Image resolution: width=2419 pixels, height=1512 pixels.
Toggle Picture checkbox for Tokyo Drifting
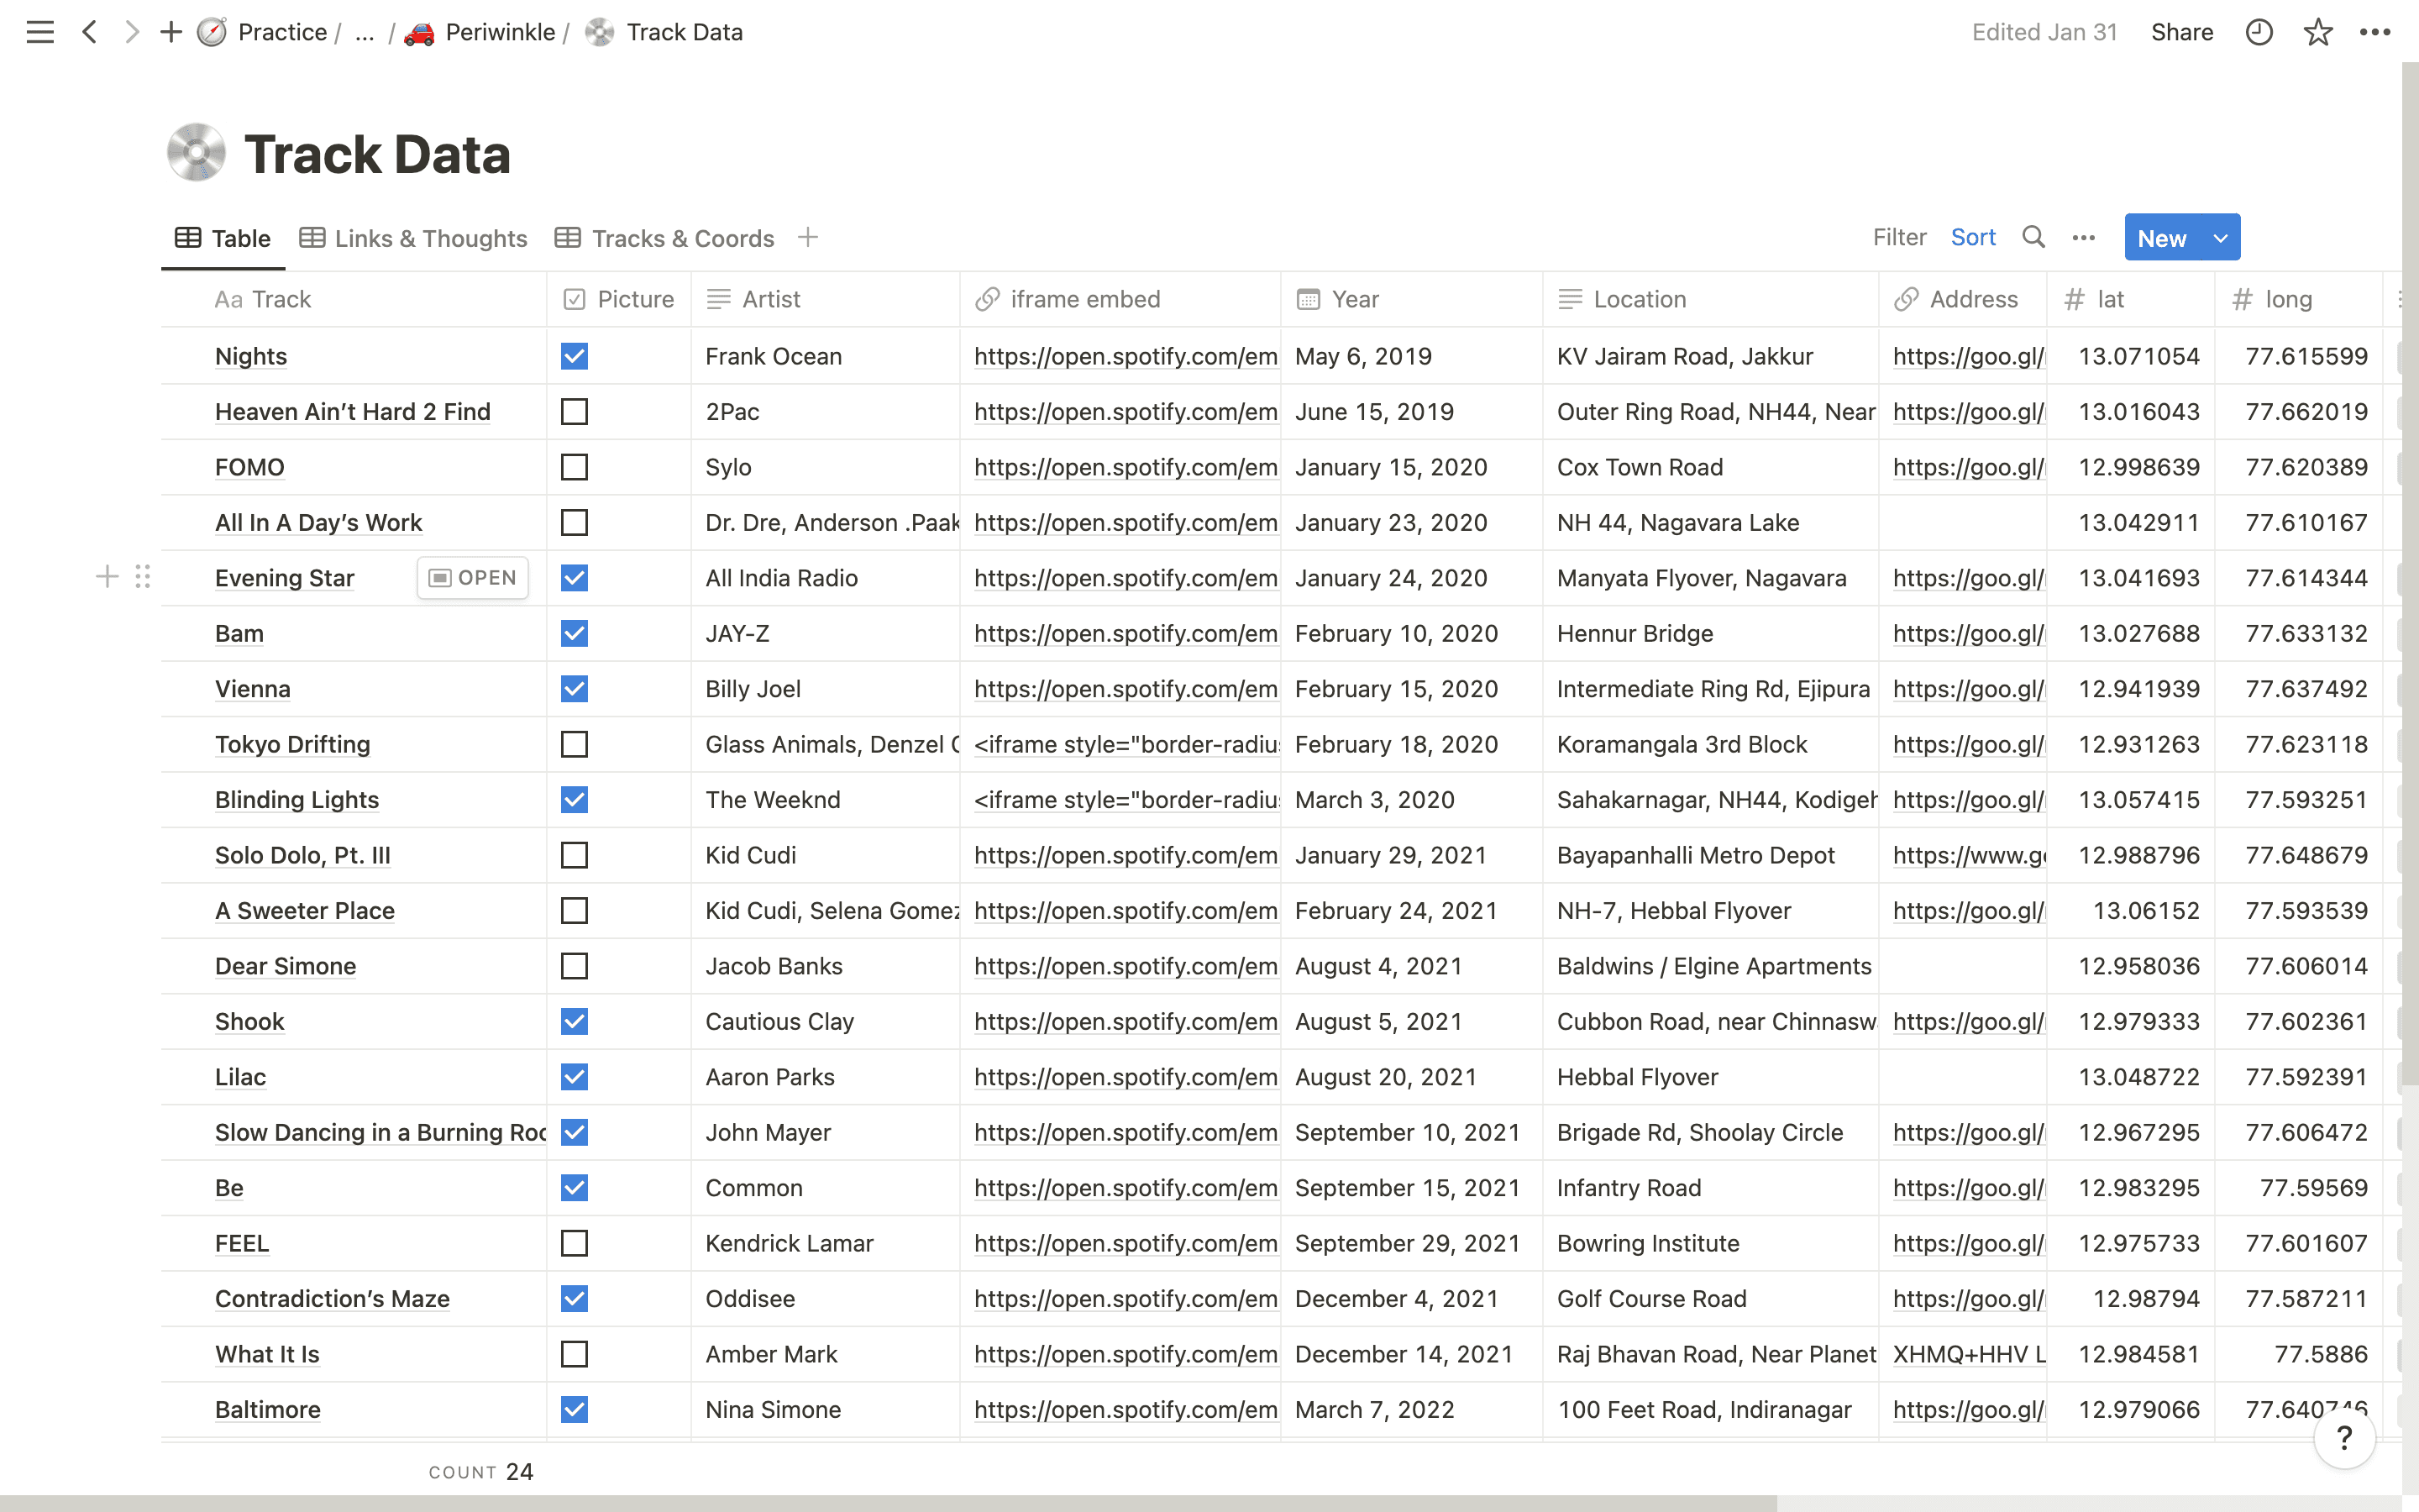pos(574,744)
